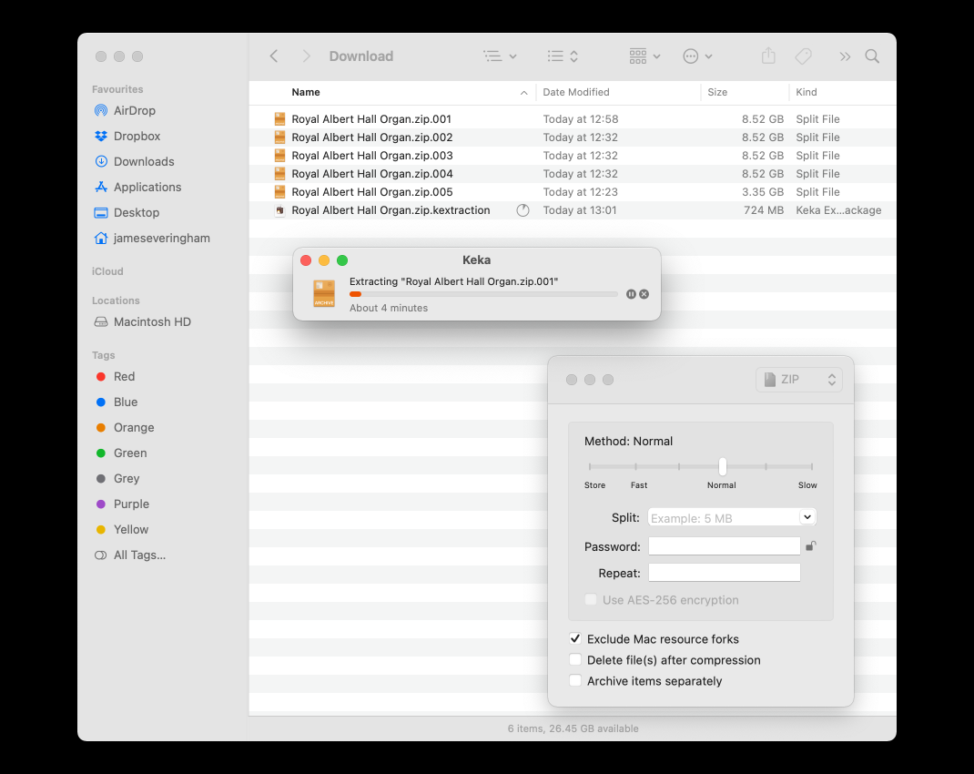The height and width of the screenshot is (774, 974).
Task: Open All Tags… in sidebar
Action: point(139,555)
